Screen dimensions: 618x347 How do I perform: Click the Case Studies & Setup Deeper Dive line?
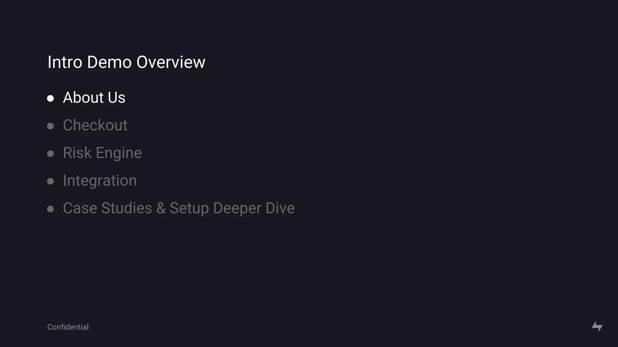click(x=179, y=208)
